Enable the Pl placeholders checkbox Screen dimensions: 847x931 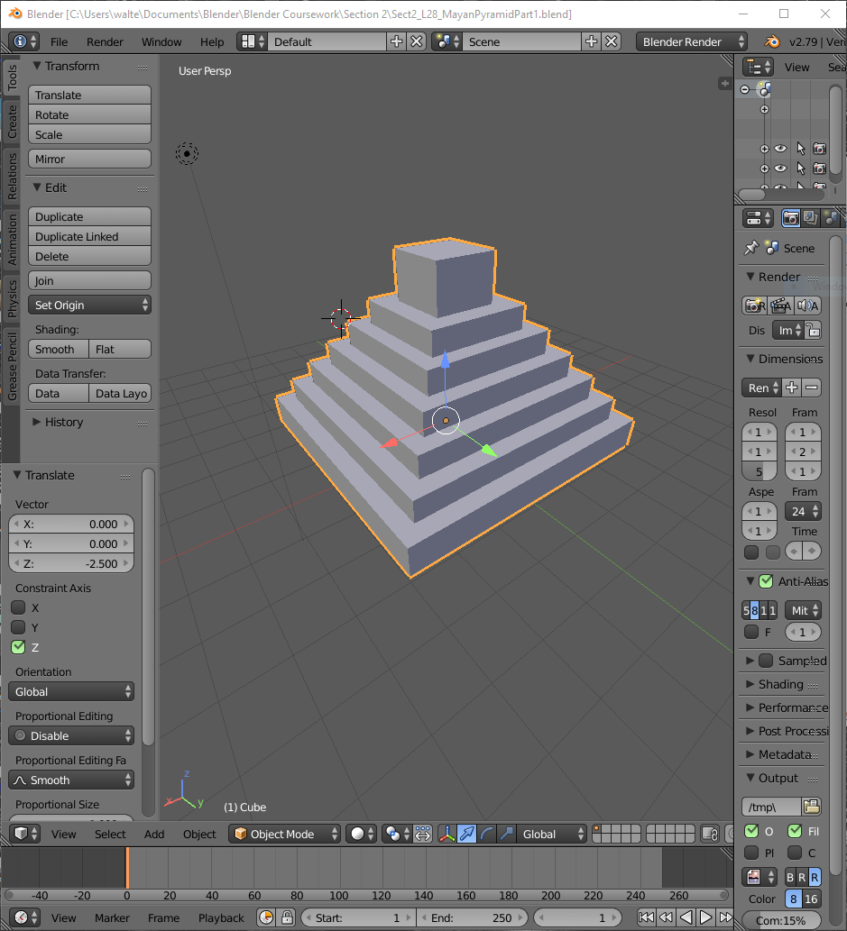751,853
